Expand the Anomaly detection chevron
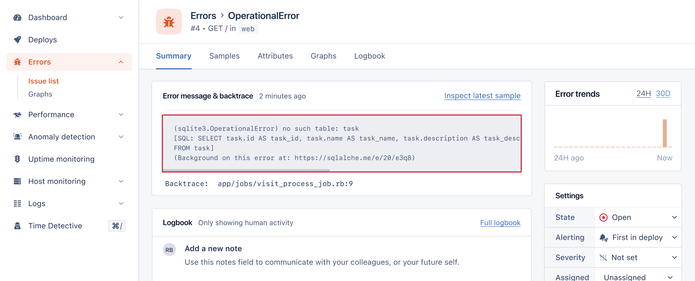The image size is (695, 281). tap(121, 137)
